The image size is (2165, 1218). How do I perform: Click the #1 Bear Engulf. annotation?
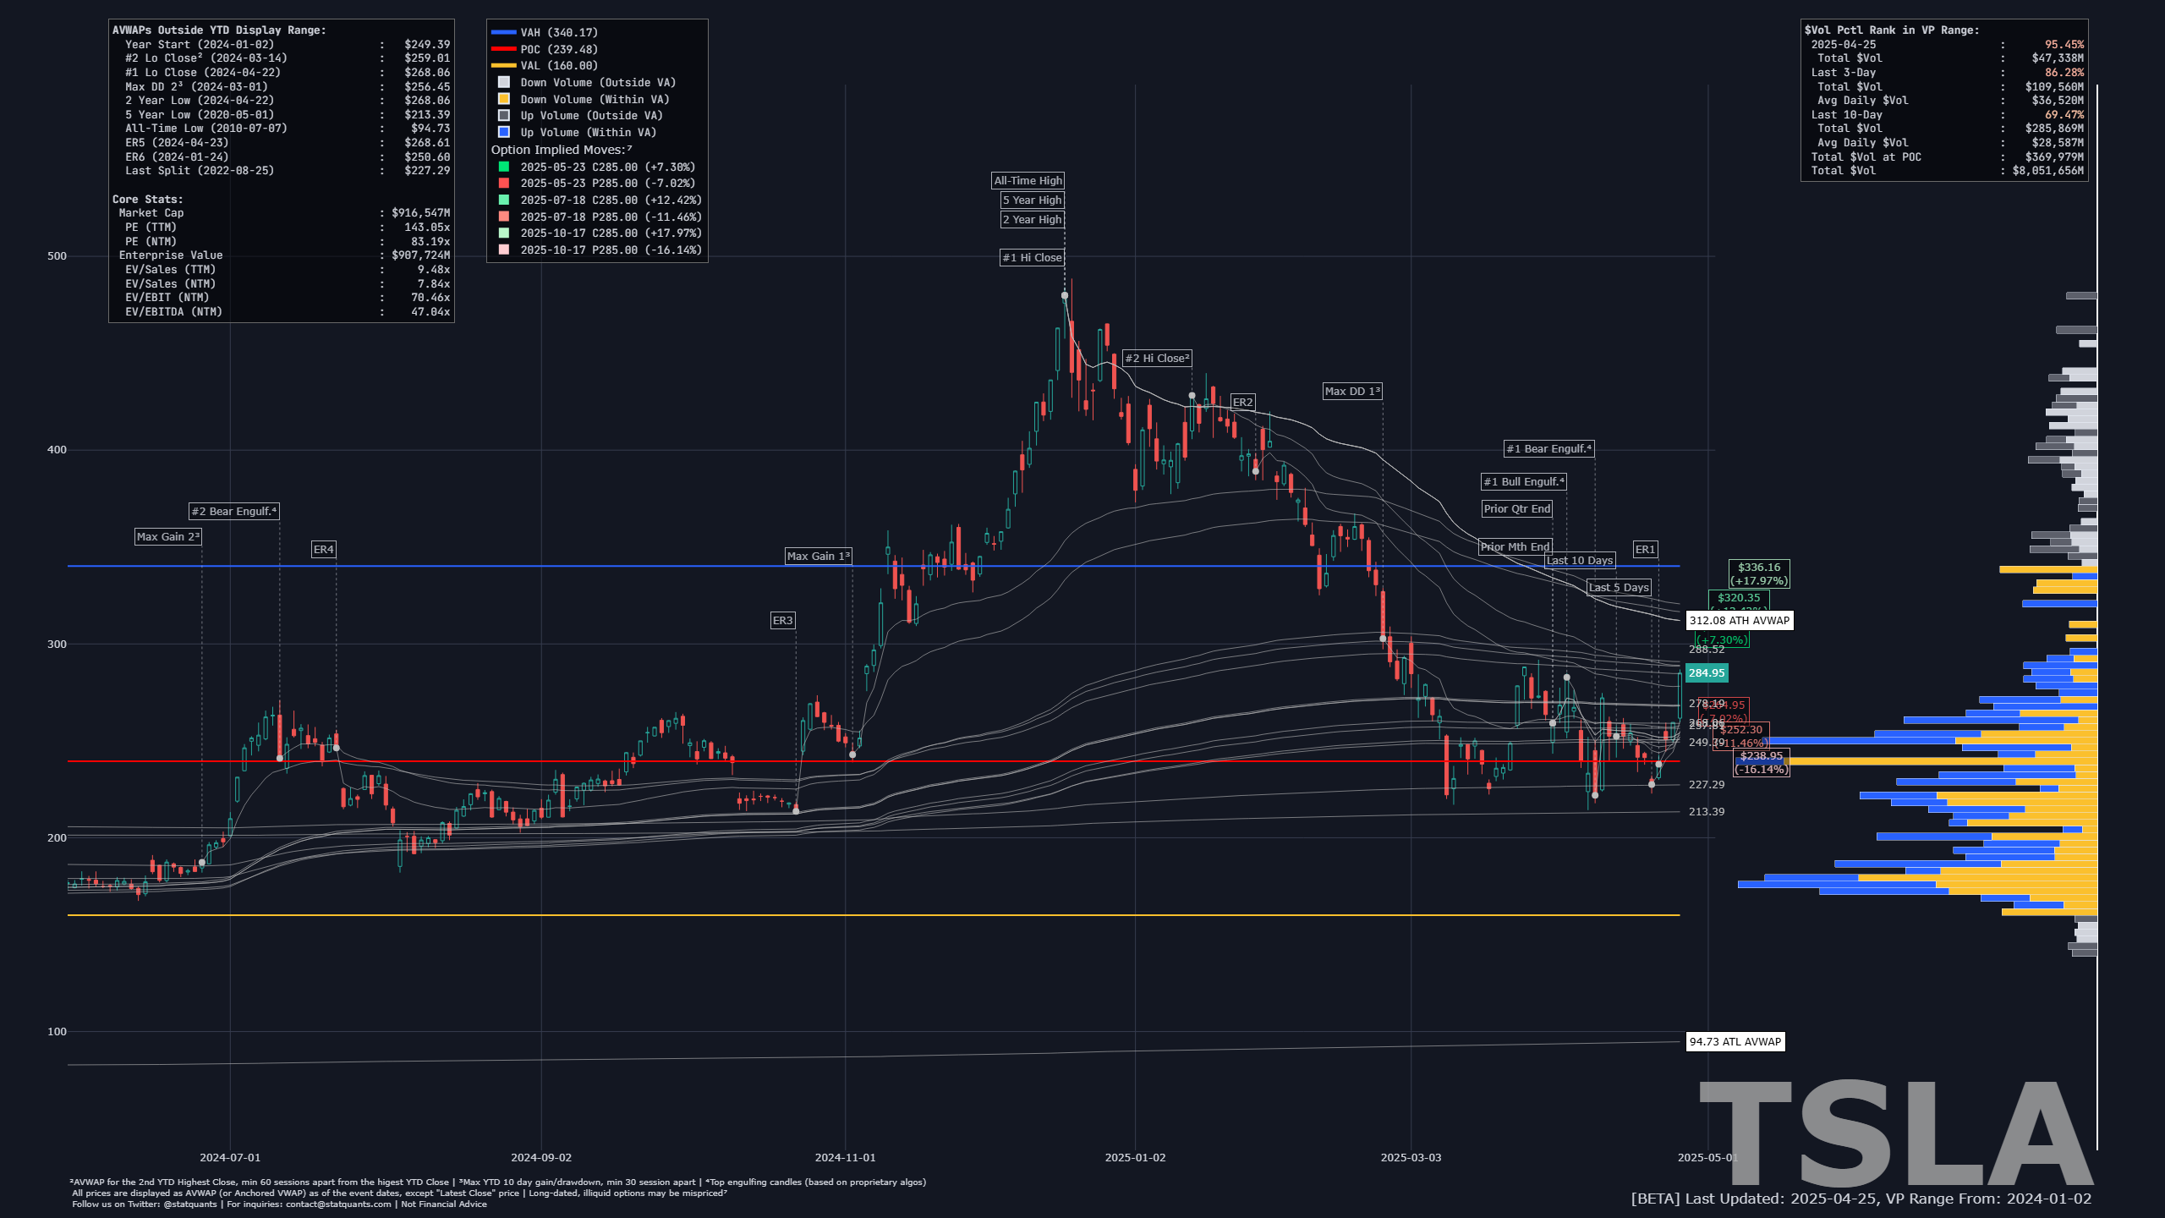(1549, 448)
